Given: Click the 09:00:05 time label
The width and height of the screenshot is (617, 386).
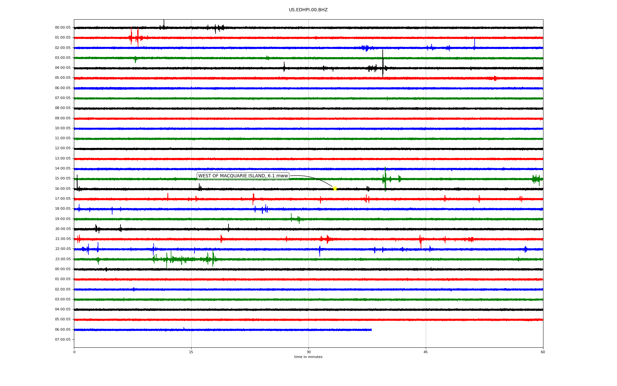Looking at the screenshot, I should (x=63, y=118).
